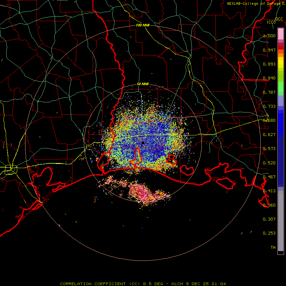Click the 0.840 color scale value
286x286 pixels.
(x=269, y=78)
